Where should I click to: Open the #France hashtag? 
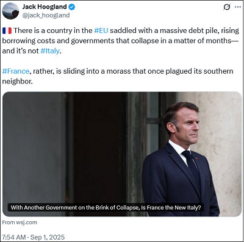16,71
